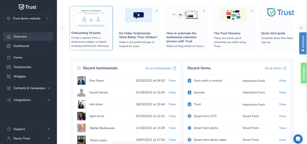The height and width of the screenshot is (144, 307).
Task: Click document icon of Form with a contract
Action: pyautogui.click(x=189, y=81)
